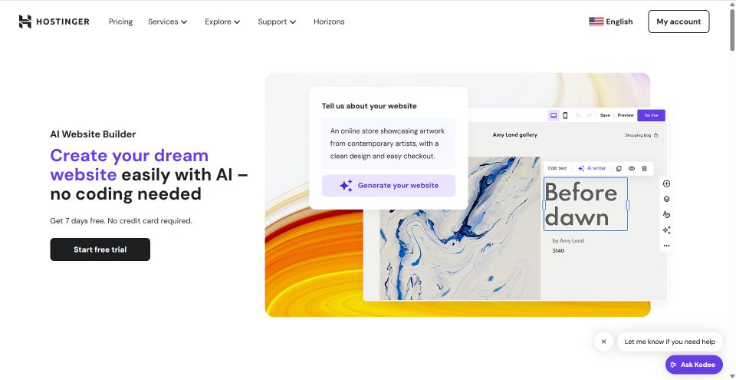Open the Horizons menu item
Screen dimensions: 736x380
pyautogui.click(x=329, y=21)
